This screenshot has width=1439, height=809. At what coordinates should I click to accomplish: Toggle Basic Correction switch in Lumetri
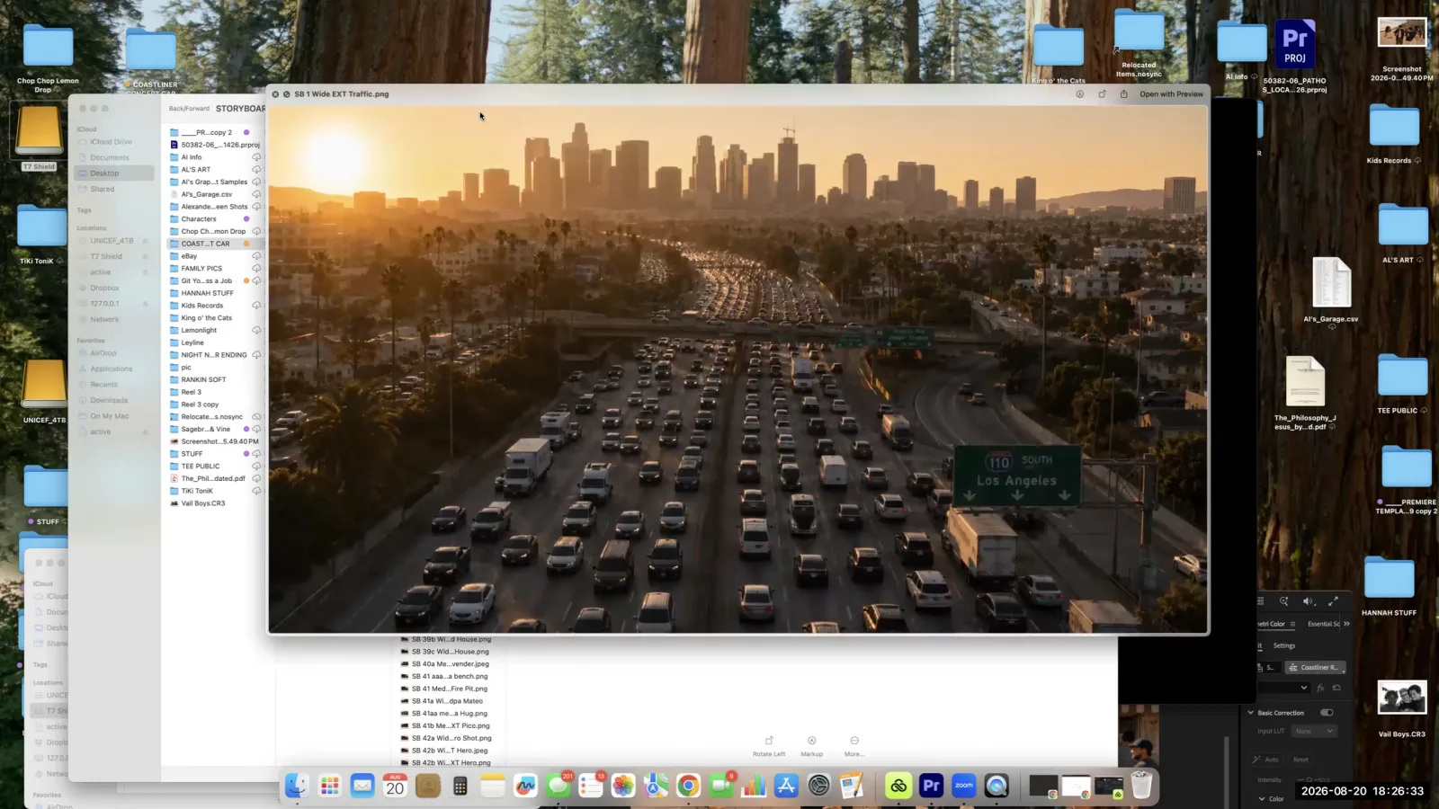tap(1327, 713)
